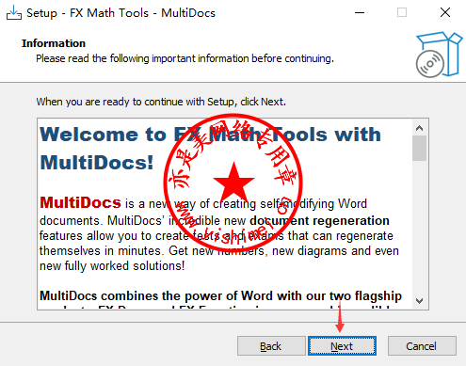
Task: Click the scrollbar thumb in the information box
Action: pos(419,148)
